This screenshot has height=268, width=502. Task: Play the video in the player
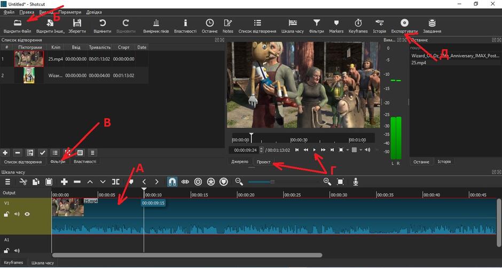(x=315, y=150)
